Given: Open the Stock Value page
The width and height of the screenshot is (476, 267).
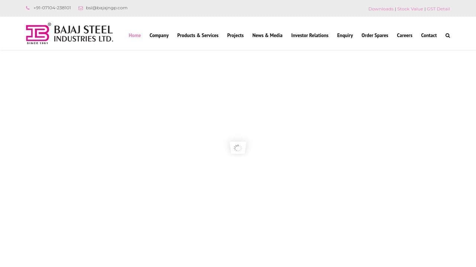Looking at the screenshot, I should point(410,9).
